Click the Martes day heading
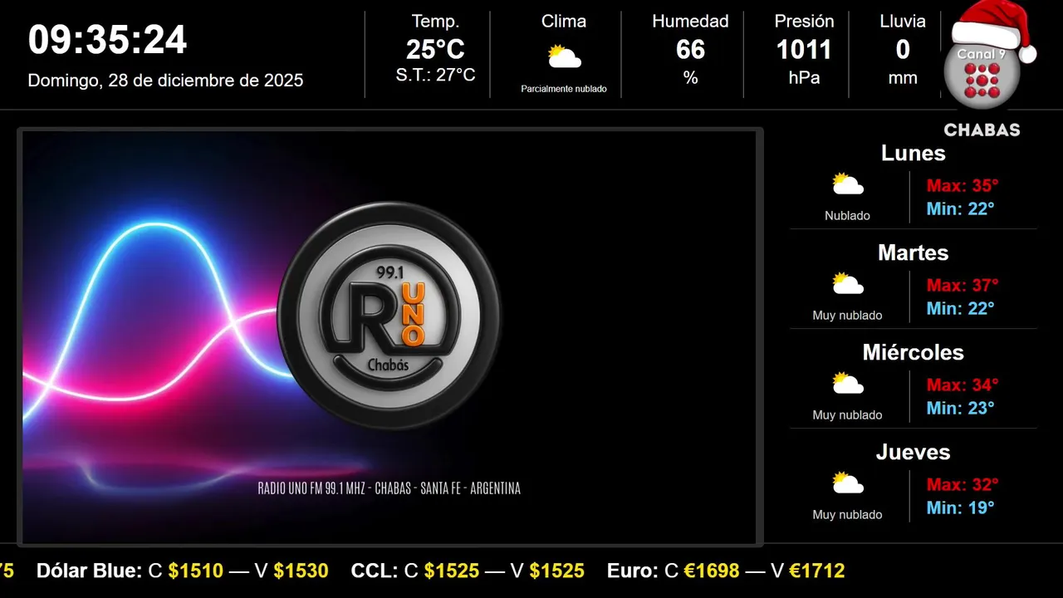Image resolution: width=1063 pixels, height=598 pixels. point(913,252)
